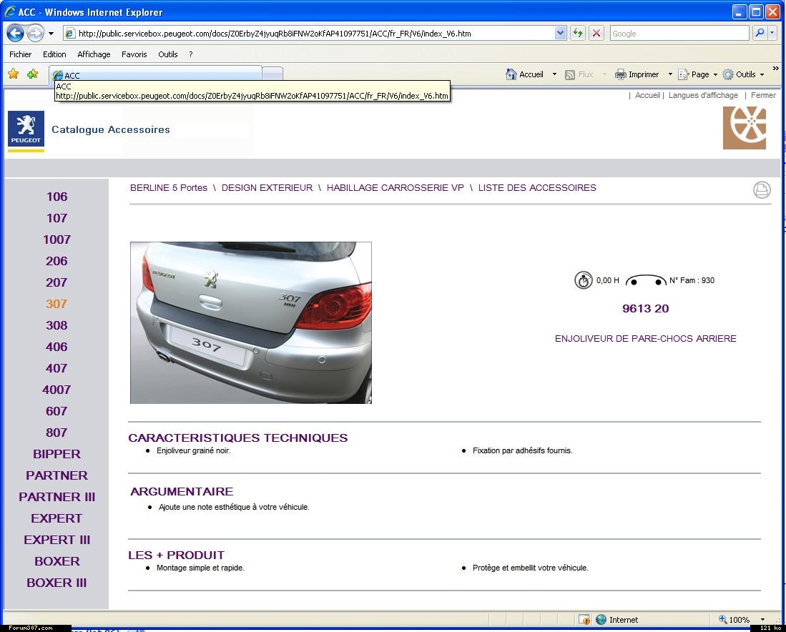Select model 406 in sidebar
786x632 pixels.
[57, 347]
